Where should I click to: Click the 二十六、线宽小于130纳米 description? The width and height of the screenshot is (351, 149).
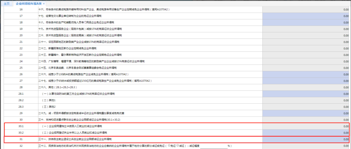click(84, 74)
